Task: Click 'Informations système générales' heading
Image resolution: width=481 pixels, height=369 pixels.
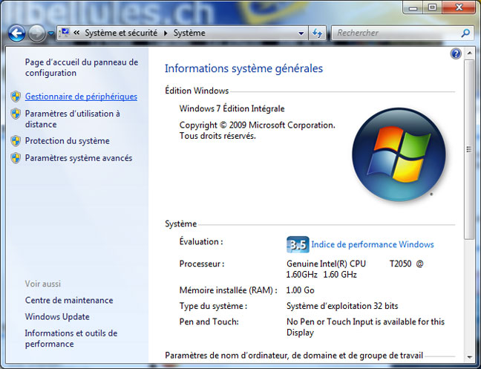Action: coord(244,68)
